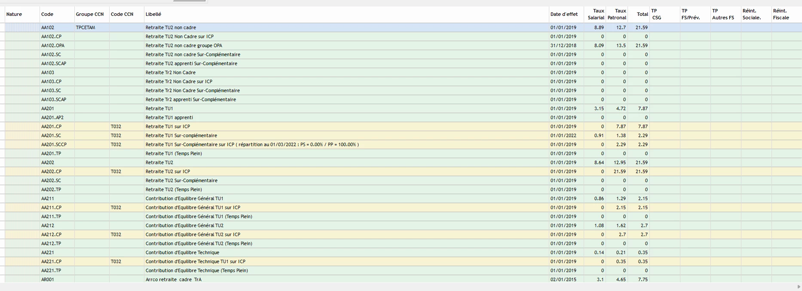Click the Code CCN column header
The height and width of the screenshot is (291, 802).
tap(127, 14)
